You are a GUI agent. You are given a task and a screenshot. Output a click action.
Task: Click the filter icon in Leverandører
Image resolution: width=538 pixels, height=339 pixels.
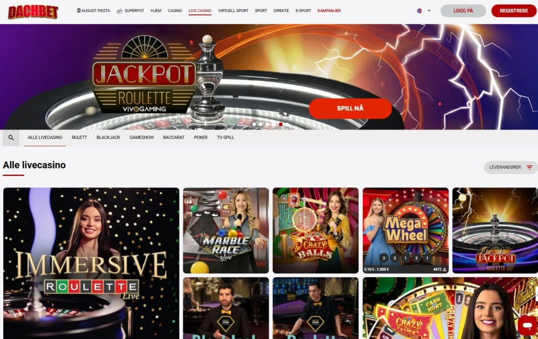point(530,167)
